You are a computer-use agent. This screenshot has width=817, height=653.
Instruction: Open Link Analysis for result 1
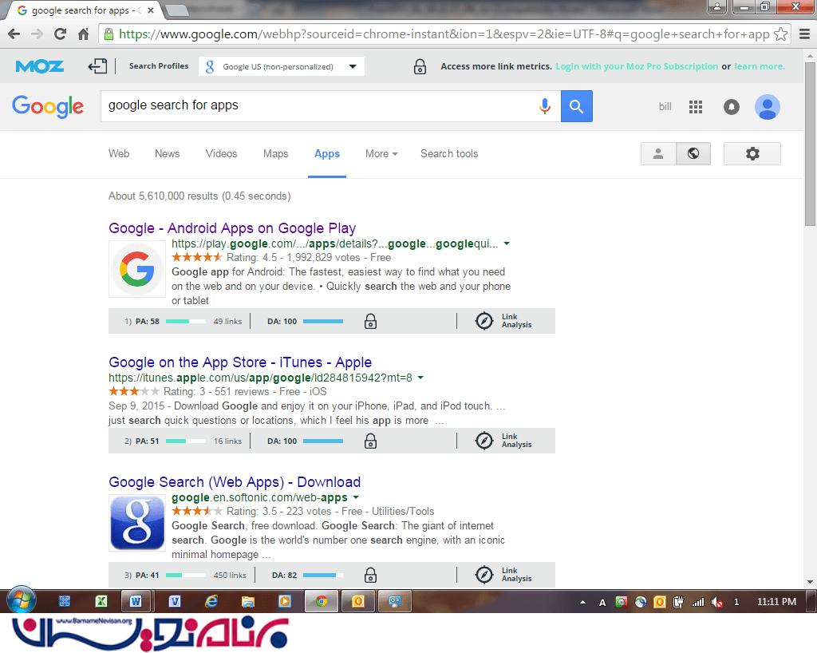pos(504,320)
